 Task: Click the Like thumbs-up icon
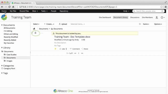(60, 49)
